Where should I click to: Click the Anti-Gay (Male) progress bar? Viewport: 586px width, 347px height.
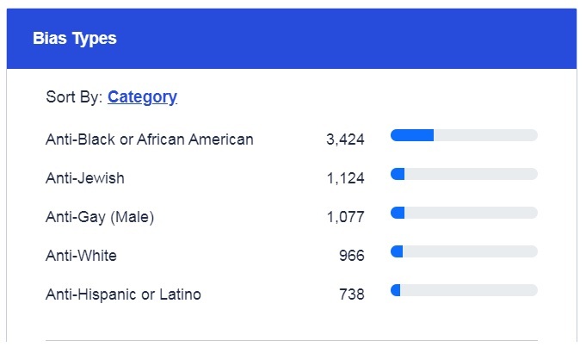pos(464,213)
